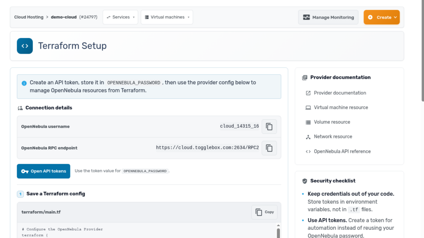This screenshot has height=238, width=424.
Task: Select the endpoint text https://cloud.togglebox.com:2634/RPC2
Action: 207,148
